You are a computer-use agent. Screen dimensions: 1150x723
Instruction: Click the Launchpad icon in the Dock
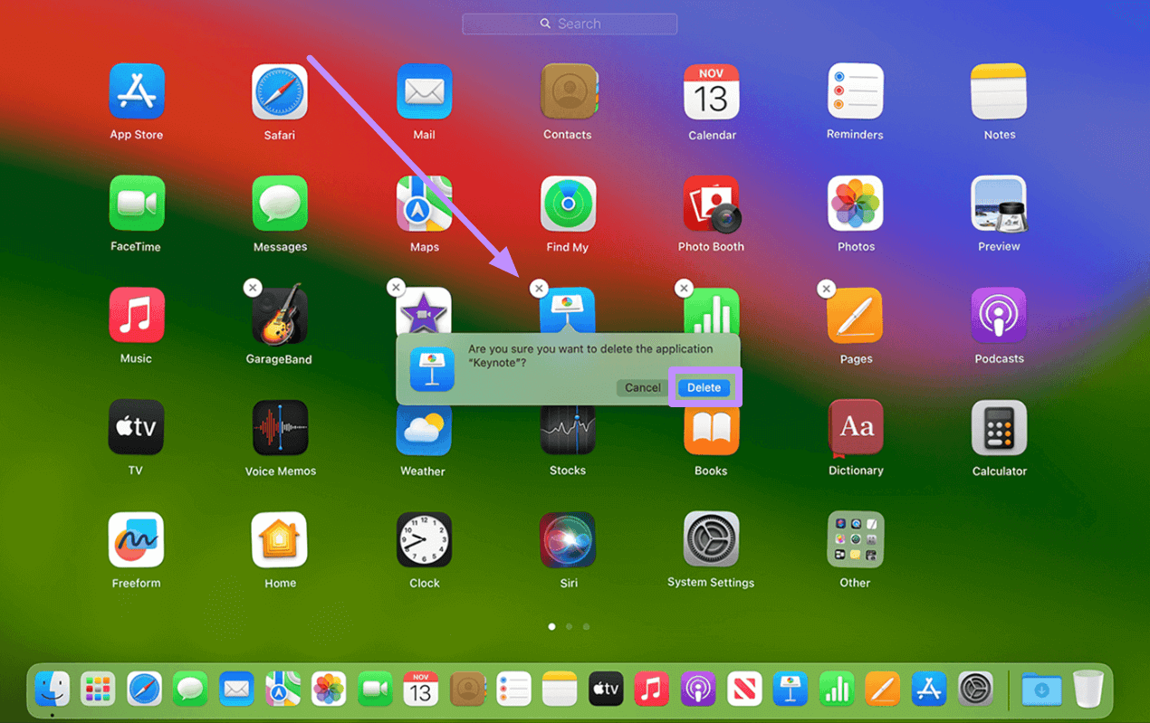coord(98,690)
